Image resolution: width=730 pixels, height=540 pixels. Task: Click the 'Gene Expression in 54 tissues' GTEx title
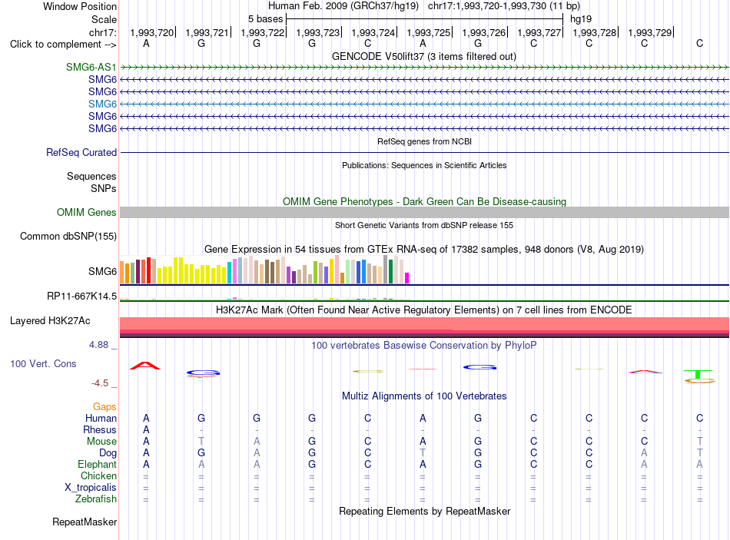click(x=424, y=249)
